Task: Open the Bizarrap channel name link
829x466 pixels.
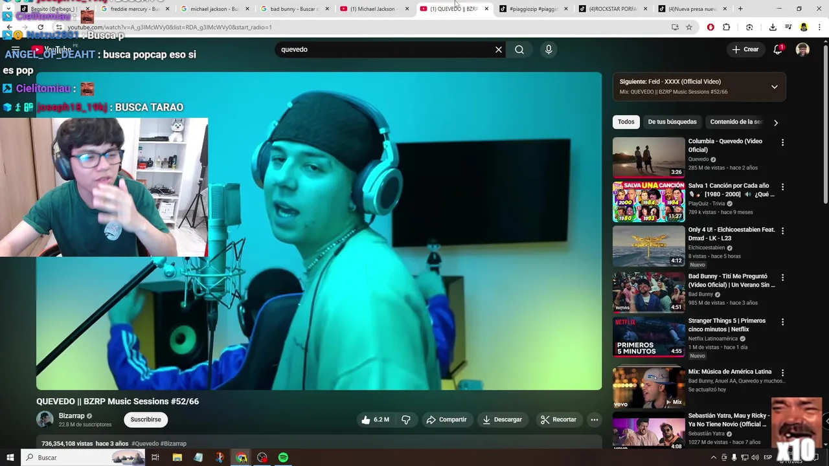Action: pos(71,416)
